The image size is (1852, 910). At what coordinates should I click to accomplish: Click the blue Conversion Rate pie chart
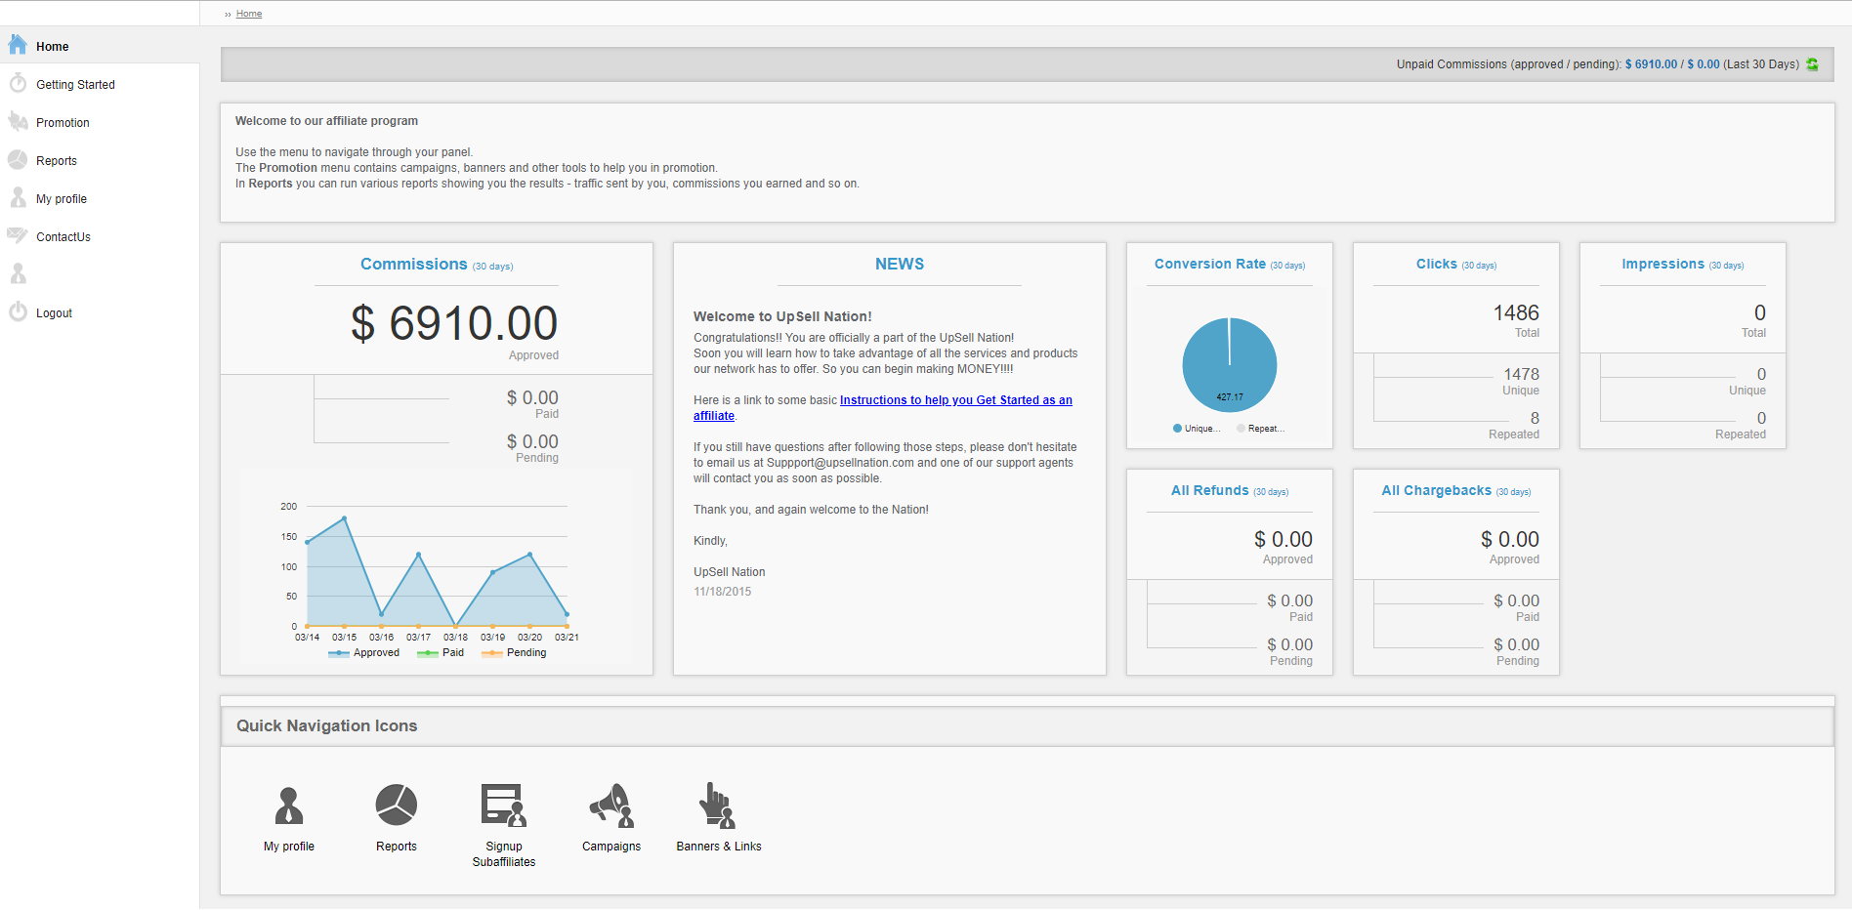(x=1230, y=365)
